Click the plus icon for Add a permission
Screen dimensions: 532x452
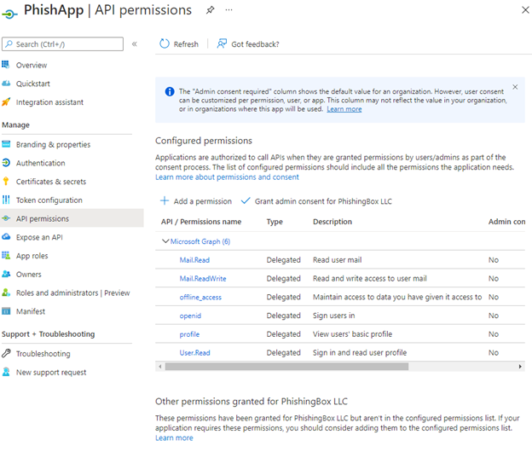point(164,201)
